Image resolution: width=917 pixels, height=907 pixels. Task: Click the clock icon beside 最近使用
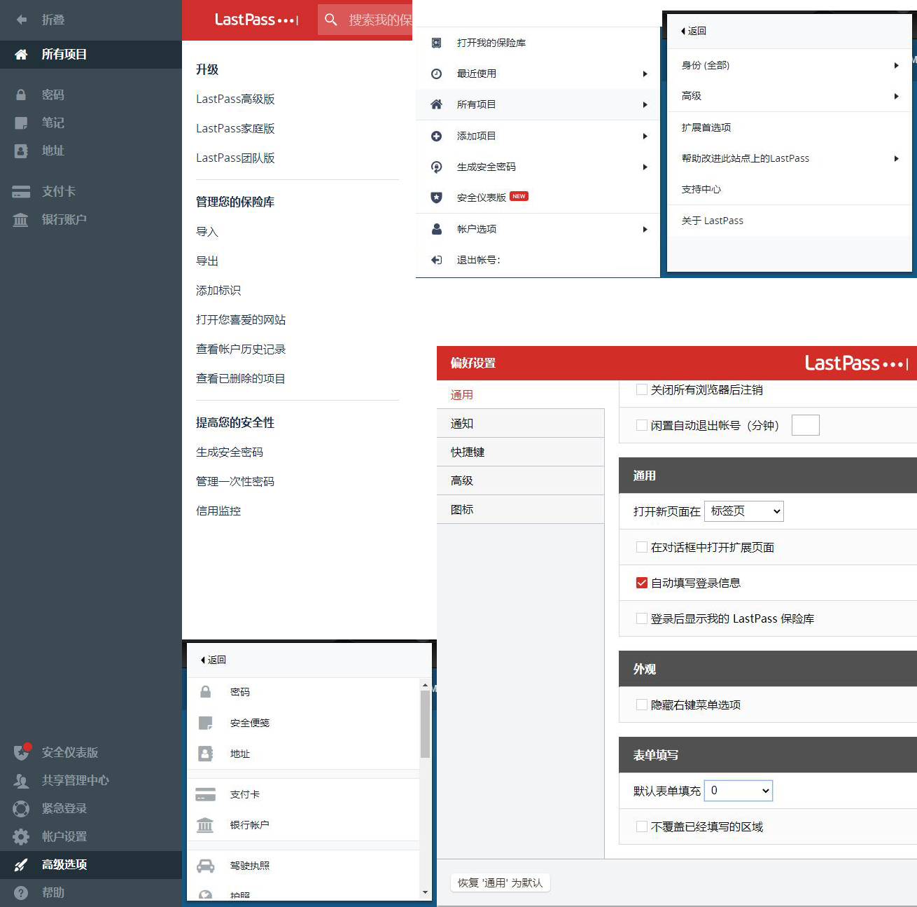tap(436, 74)
